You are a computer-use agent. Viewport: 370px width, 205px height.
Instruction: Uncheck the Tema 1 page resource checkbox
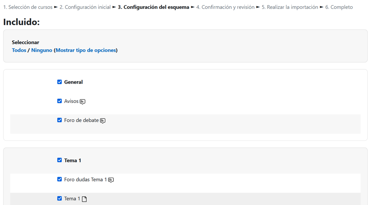click(60, 198)
